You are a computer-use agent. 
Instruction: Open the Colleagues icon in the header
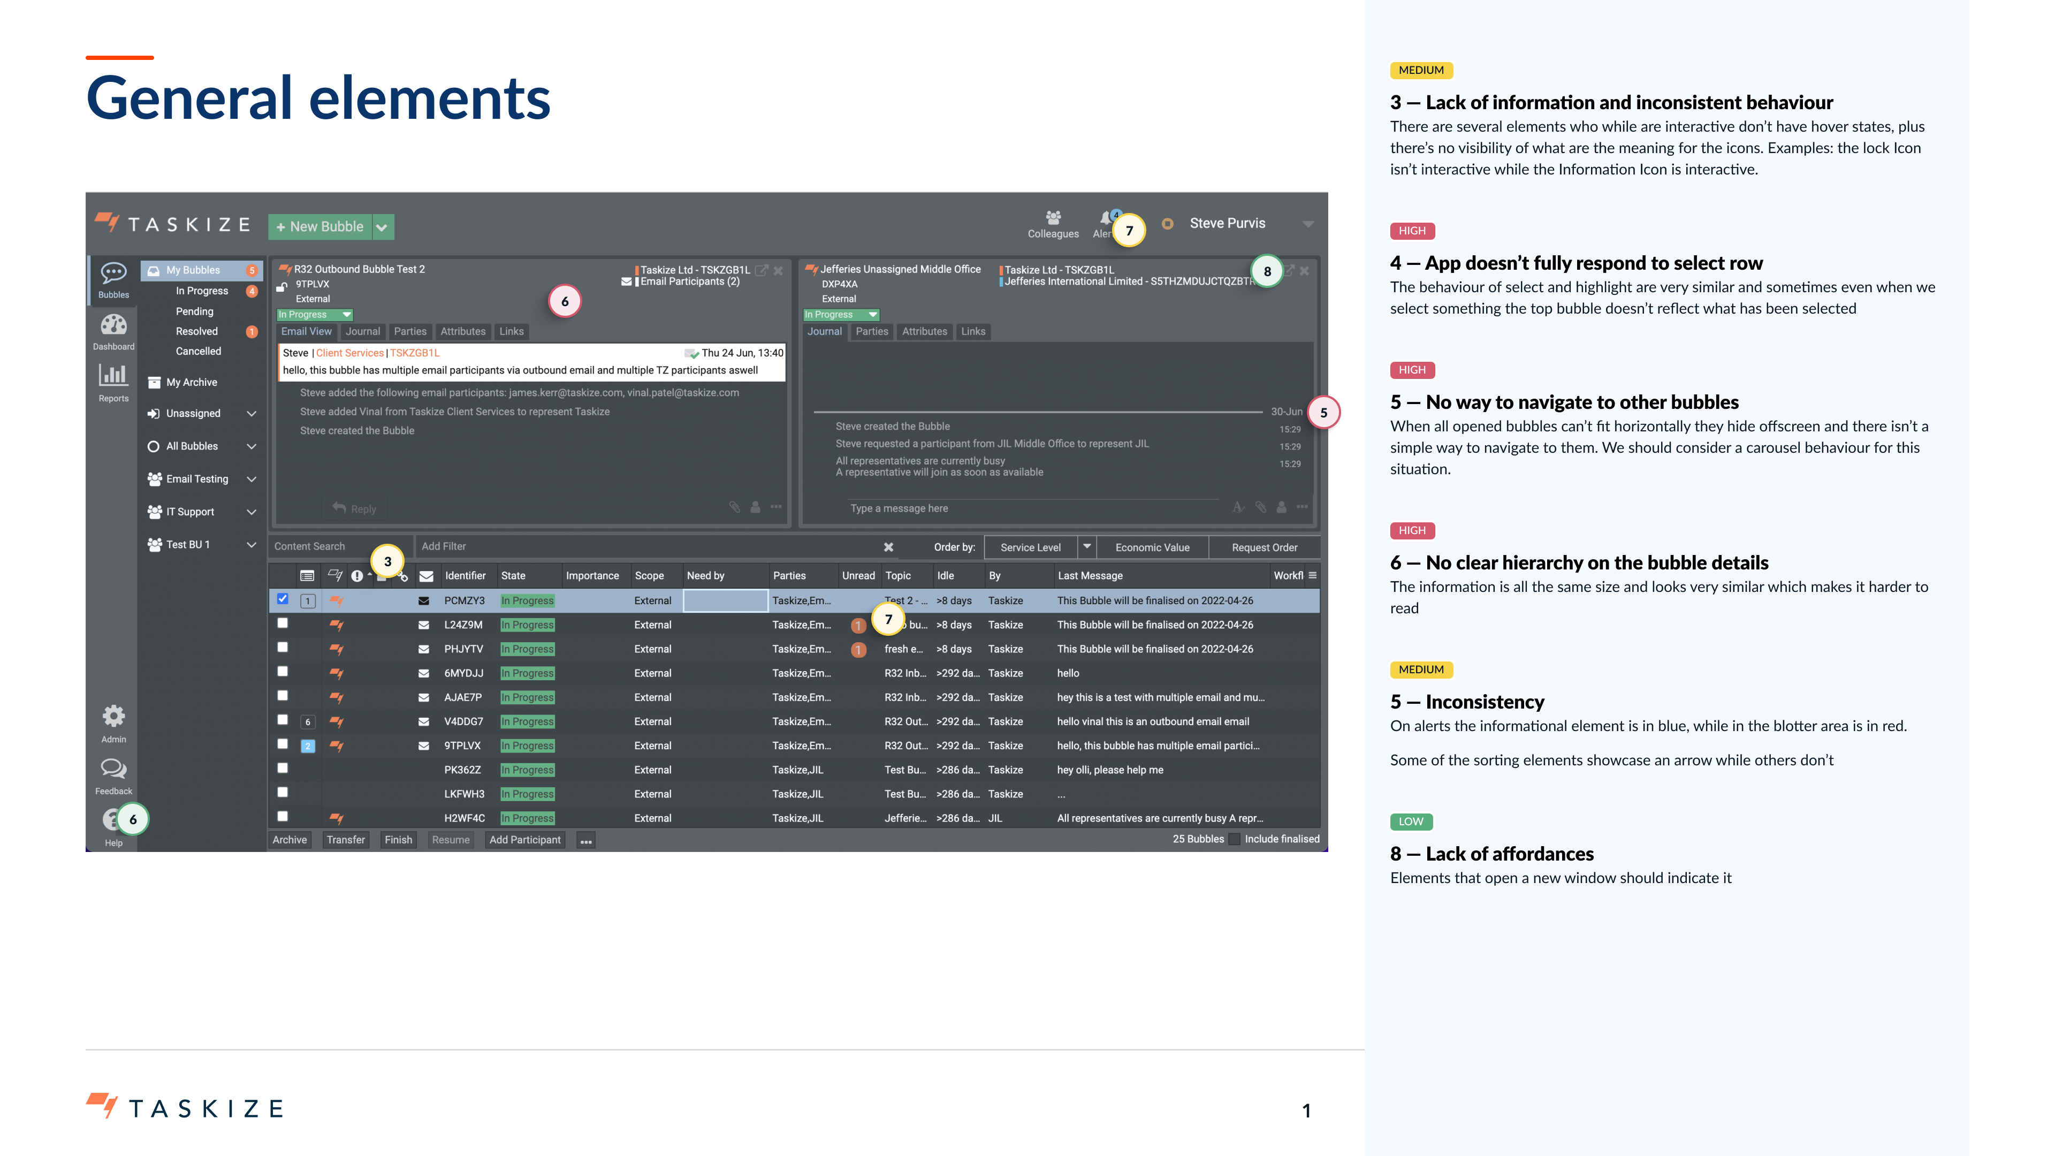tap(1053, 218)
